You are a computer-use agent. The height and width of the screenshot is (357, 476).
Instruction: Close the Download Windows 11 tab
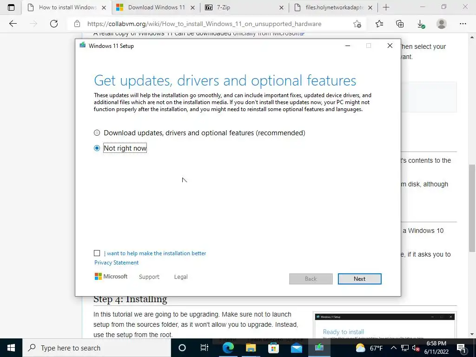tap(192, 7)
